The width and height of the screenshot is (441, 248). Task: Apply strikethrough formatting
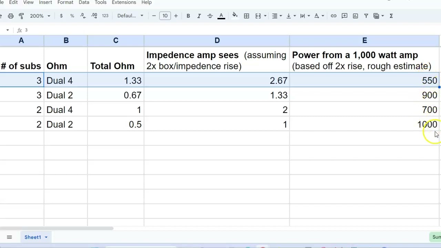(210, 16)
